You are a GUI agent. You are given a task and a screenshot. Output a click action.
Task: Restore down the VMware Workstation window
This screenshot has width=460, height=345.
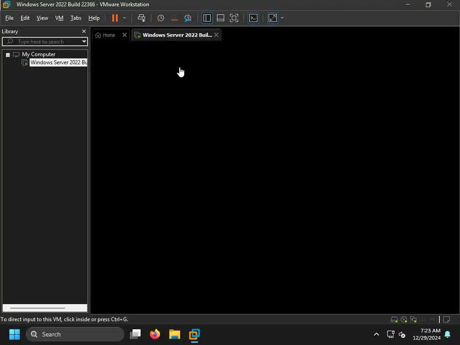click(x=428, y=4)
